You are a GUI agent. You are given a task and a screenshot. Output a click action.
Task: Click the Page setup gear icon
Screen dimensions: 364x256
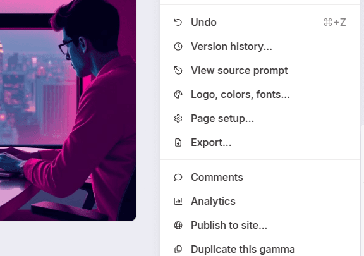[178, 118]
